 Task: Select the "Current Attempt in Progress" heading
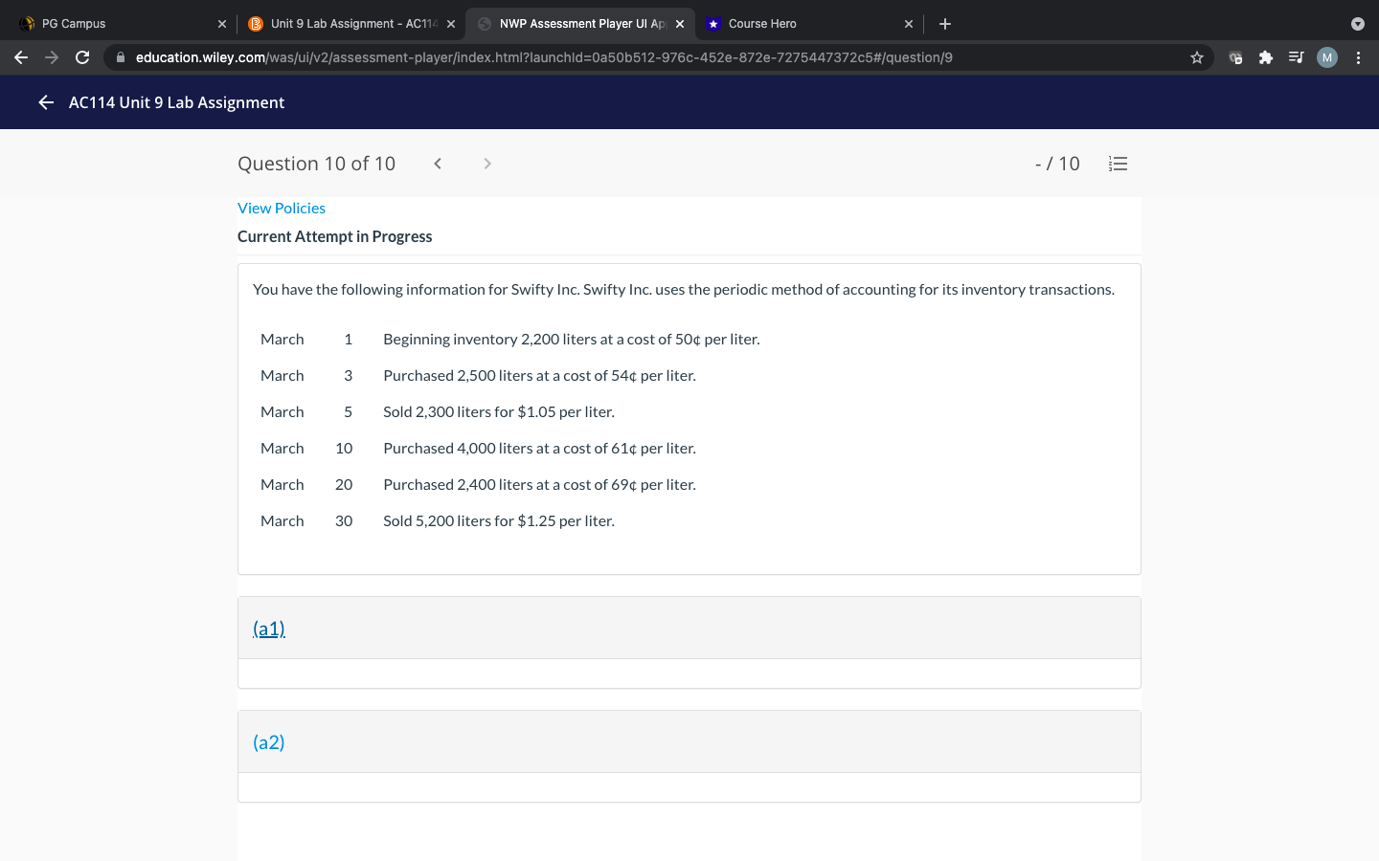click(x=335, y=236)
